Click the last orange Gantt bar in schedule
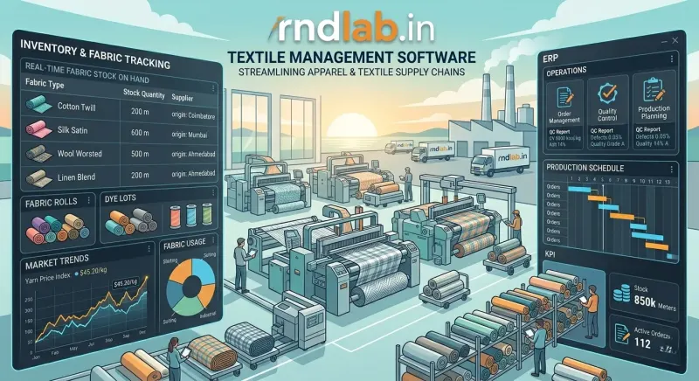 tap(657, 246)
